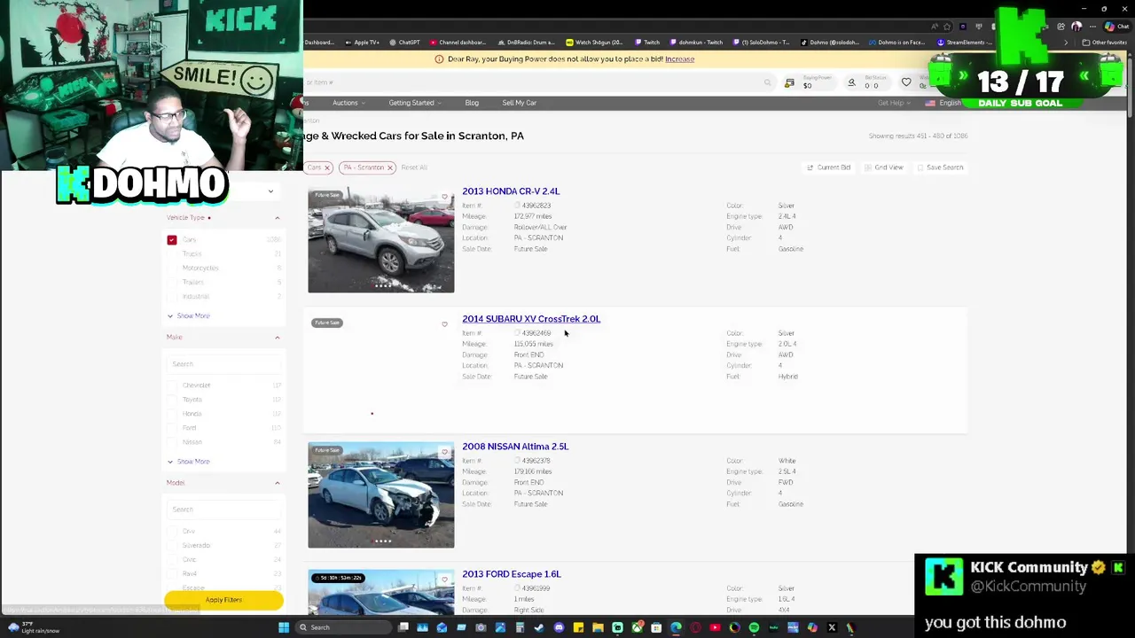Open the 2013 HONDA CR-V 2.4L listing
1135x638 pixels.
(x=511, y=191)
